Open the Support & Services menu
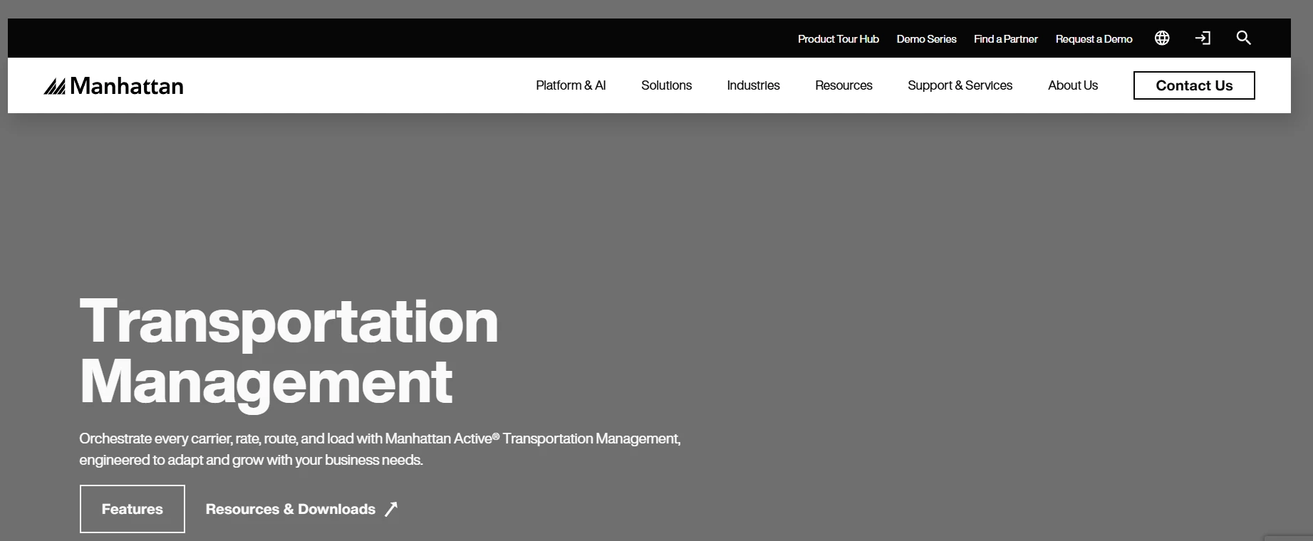Viewport: 1313px width, 541px height. (x=960, y=85)
